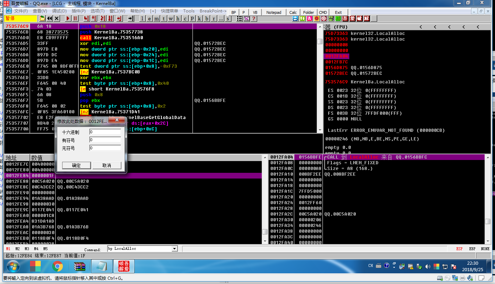This screenshot has width=495, height=284.
Task: Click the disassembly pane vertical scrollbar
Action: coord(320,78)
